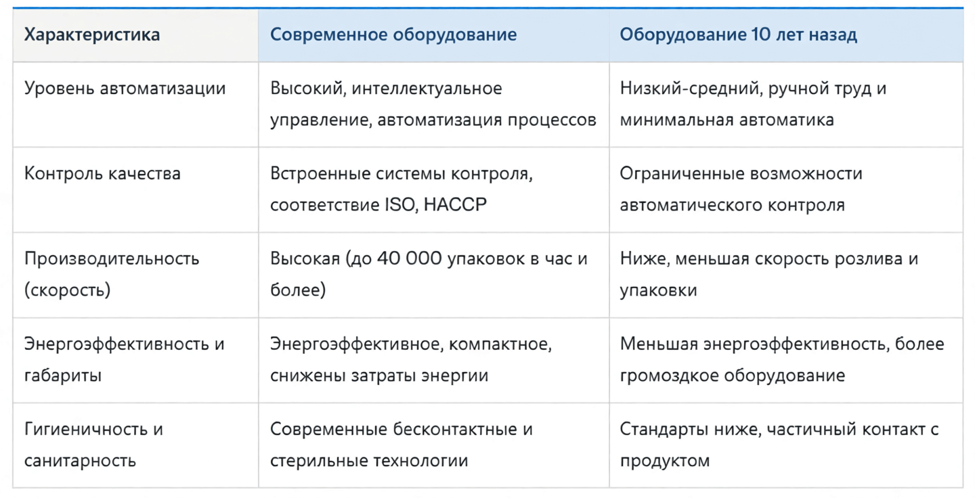Click the "Современное оборудование" column header

pyautogui.click(x=393, y=35)
